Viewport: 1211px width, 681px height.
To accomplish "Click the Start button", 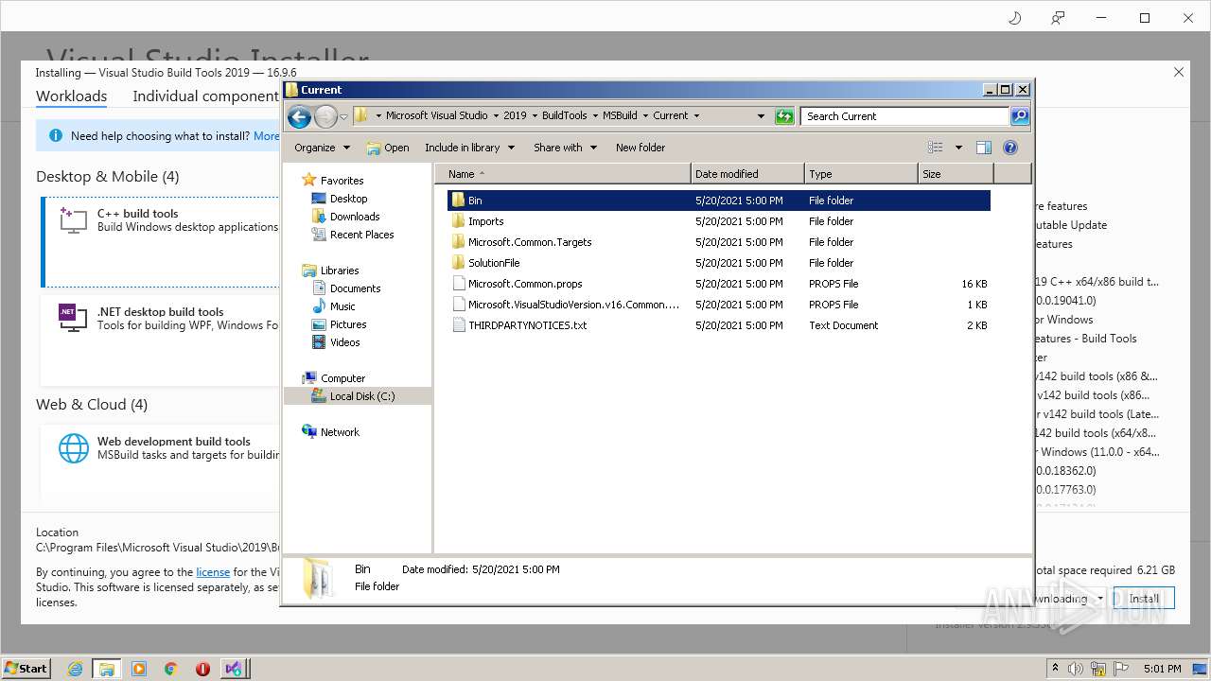I will coord(26,669).
